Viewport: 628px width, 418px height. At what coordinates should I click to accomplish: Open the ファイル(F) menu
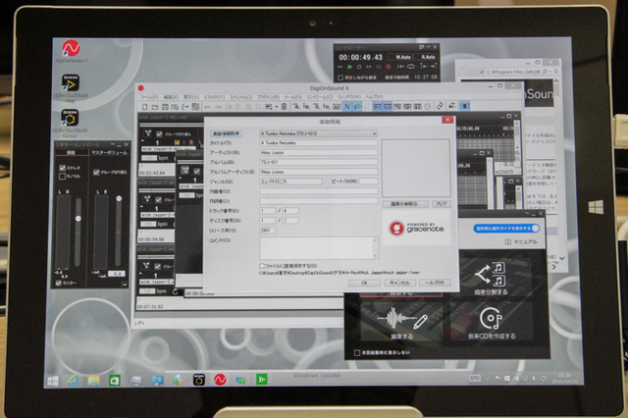tap(149, 98)
